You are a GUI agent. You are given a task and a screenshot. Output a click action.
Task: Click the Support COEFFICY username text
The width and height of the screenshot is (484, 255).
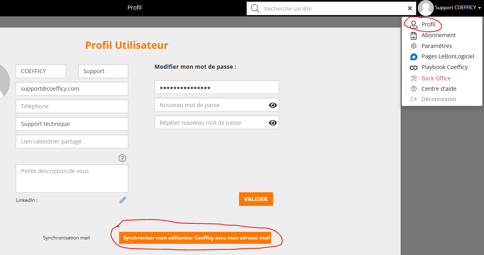(456, 8)
